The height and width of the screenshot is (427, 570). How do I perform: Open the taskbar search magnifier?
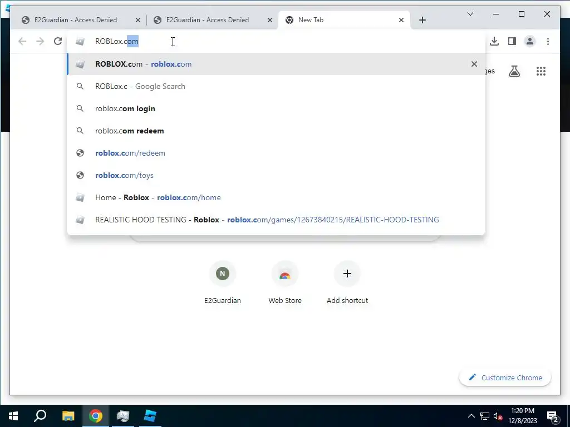click(x=40, y=416)
